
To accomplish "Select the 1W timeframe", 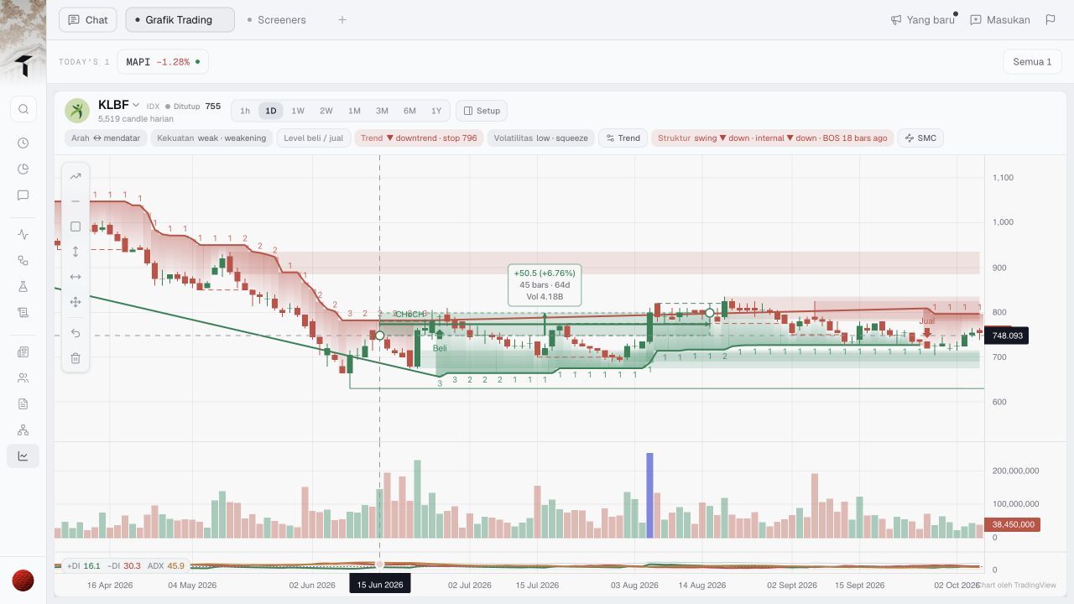I will pos(298,111).
